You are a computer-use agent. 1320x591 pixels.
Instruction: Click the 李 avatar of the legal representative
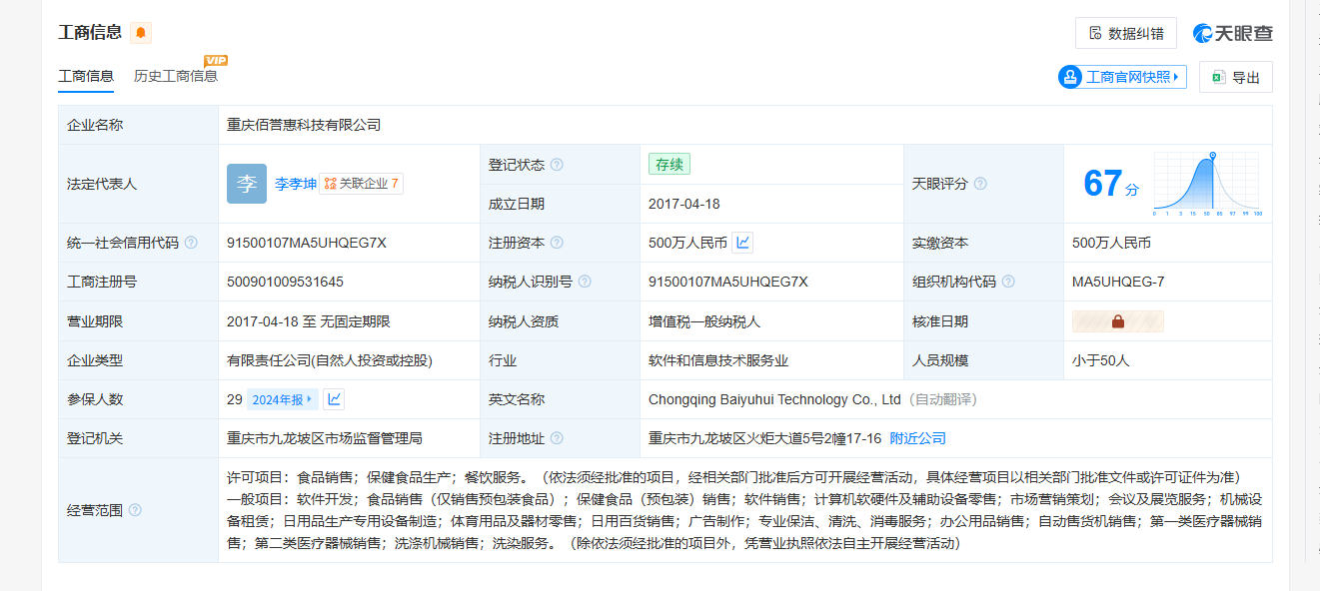tap(247, 184)
